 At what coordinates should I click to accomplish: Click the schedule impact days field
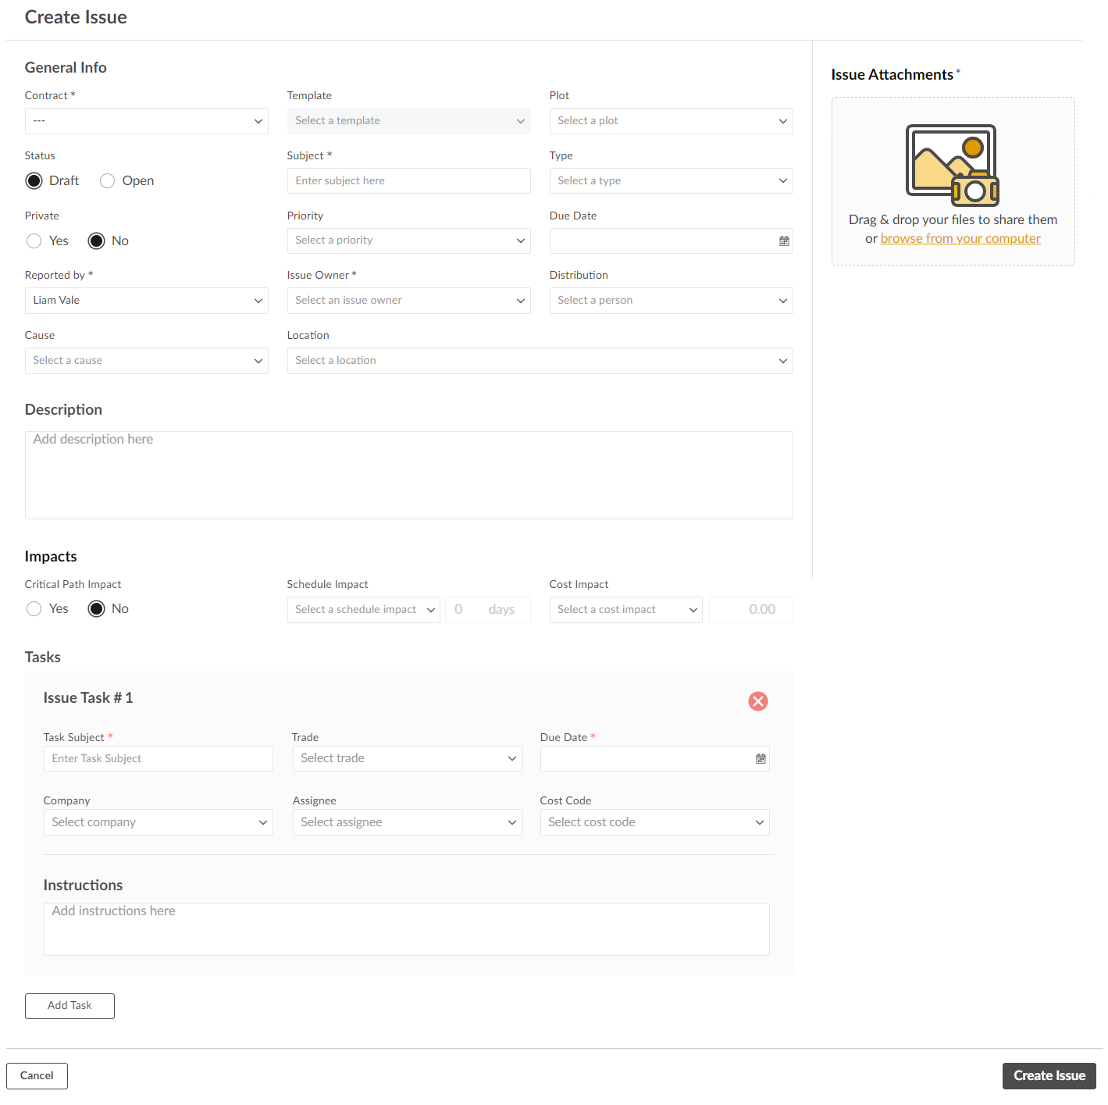(488, 610)
